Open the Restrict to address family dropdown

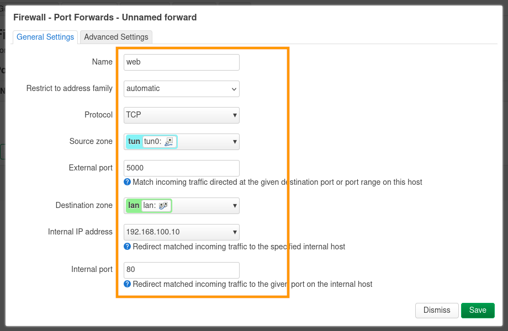pyautogui.click(x=181, y=89)
